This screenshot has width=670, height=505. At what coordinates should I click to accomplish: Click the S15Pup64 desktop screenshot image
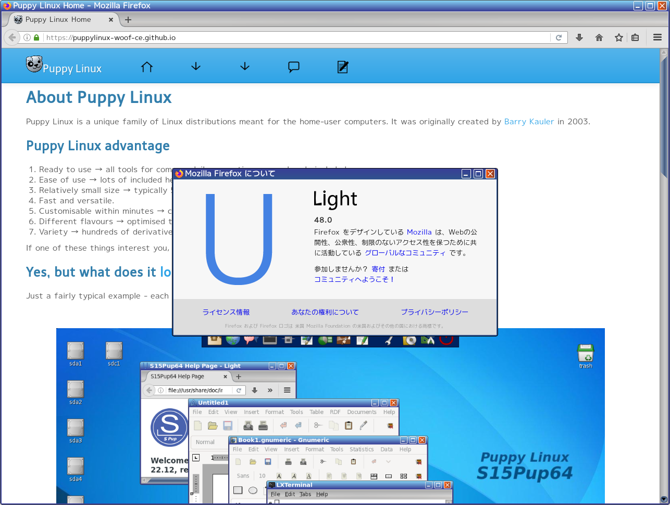330,416
